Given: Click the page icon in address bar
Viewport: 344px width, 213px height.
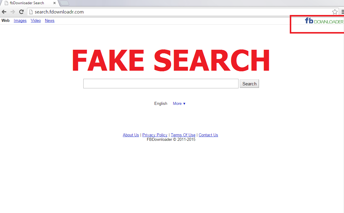Looking at the screenshot, I should pos(31,12).
